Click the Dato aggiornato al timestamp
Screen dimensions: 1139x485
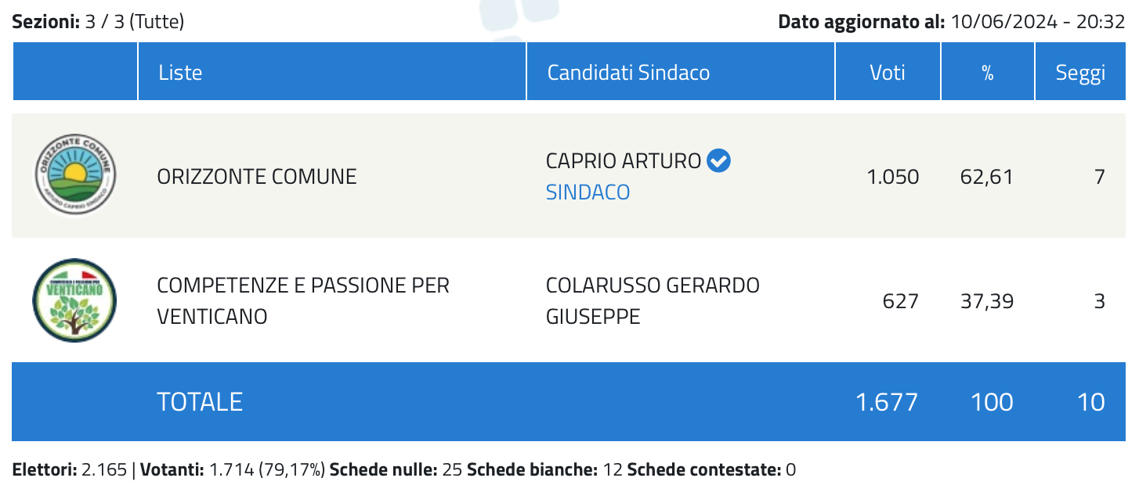click(x=952, y=21)
